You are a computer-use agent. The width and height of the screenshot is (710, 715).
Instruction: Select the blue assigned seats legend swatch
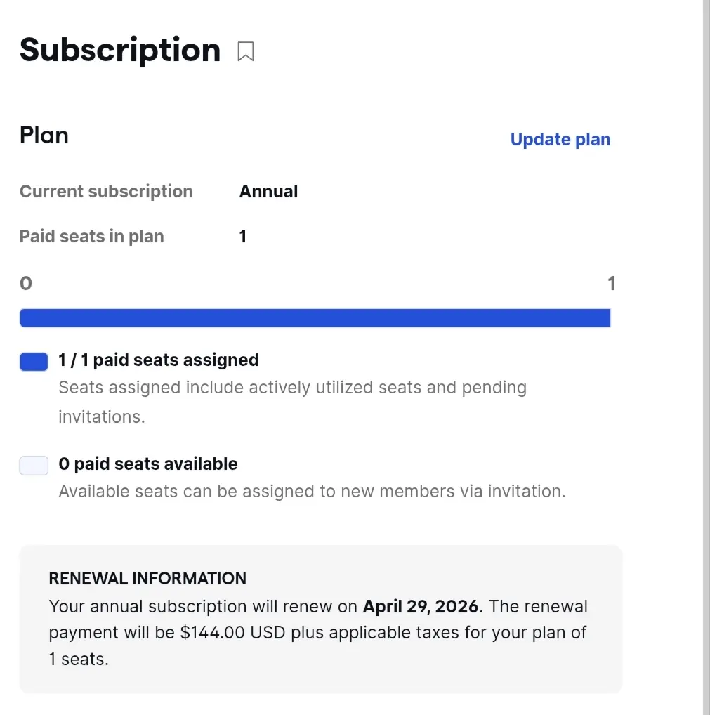click(34, 362)
